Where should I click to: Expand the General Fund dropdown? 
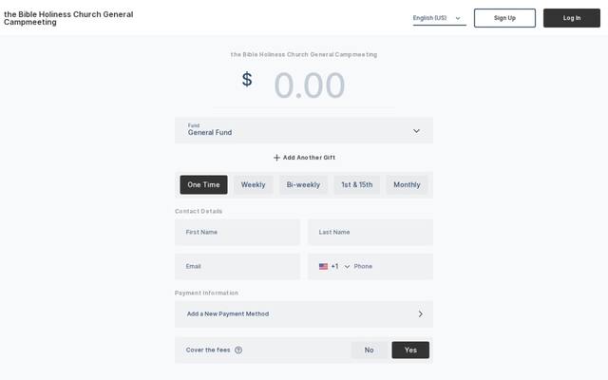(304, 131)
